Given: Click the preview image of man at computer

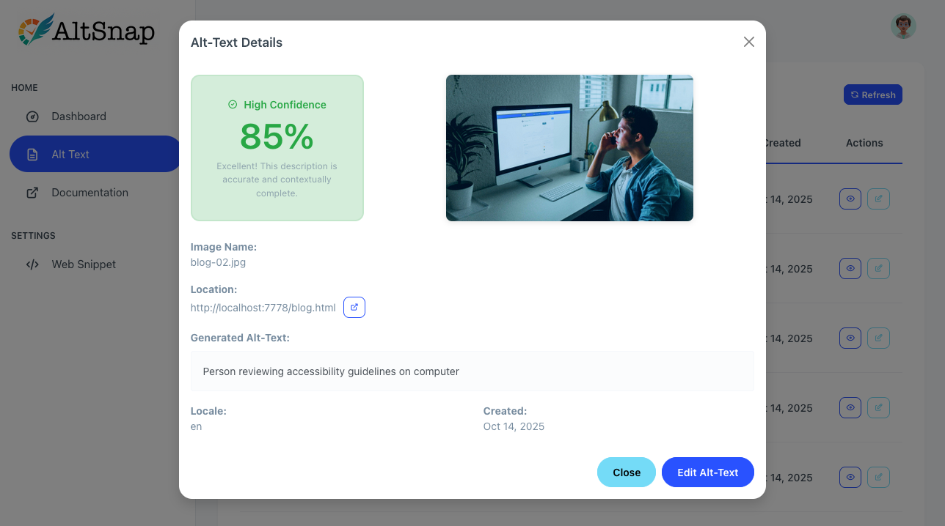Looking at the screenshot, I should point(569,148).
